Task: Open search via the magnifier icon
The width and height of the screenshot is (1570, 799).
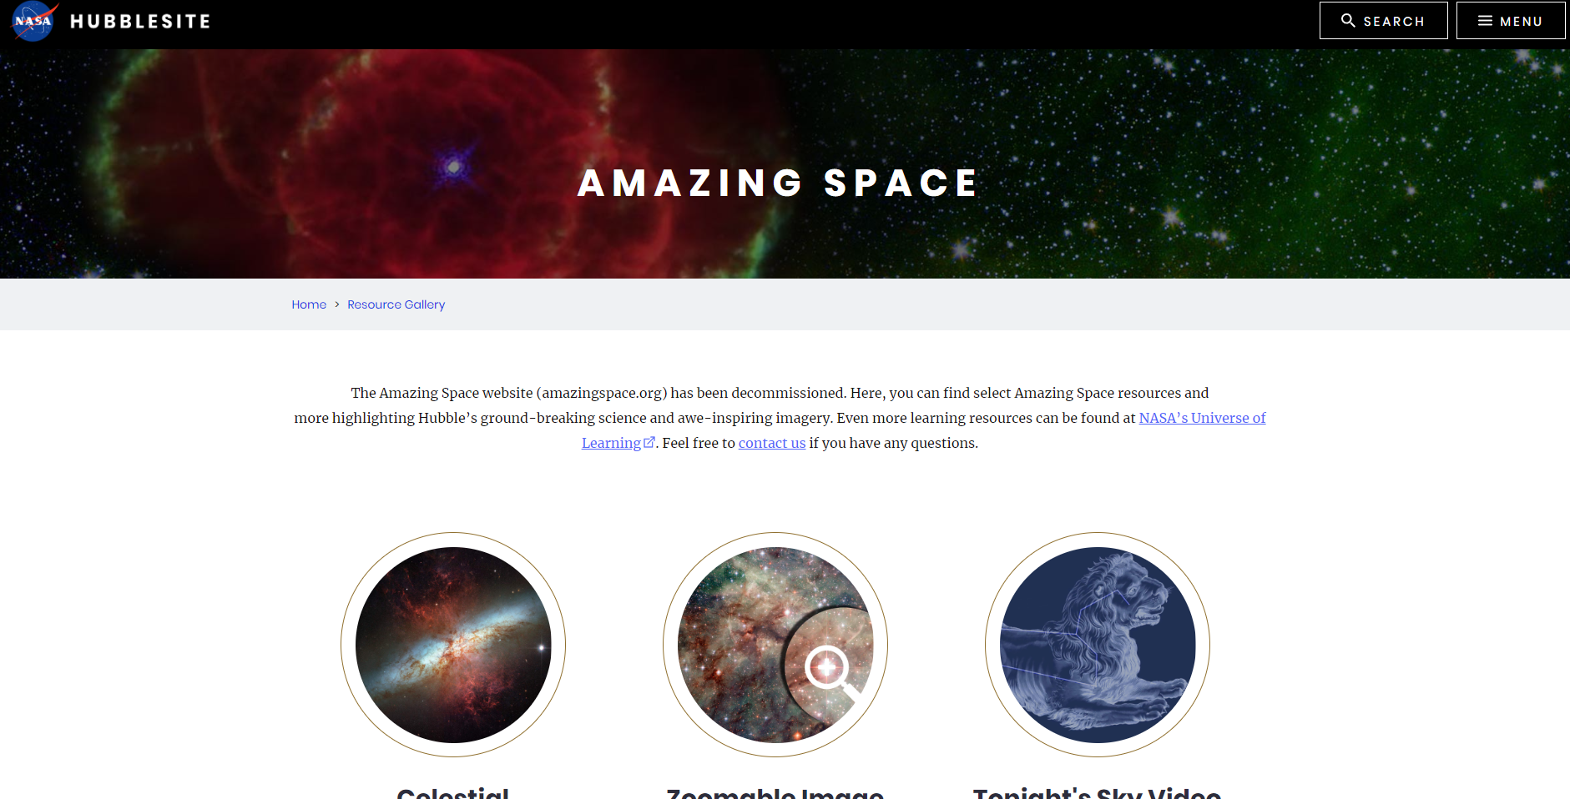Action: pyautogui.click(x=1348, y=20)
